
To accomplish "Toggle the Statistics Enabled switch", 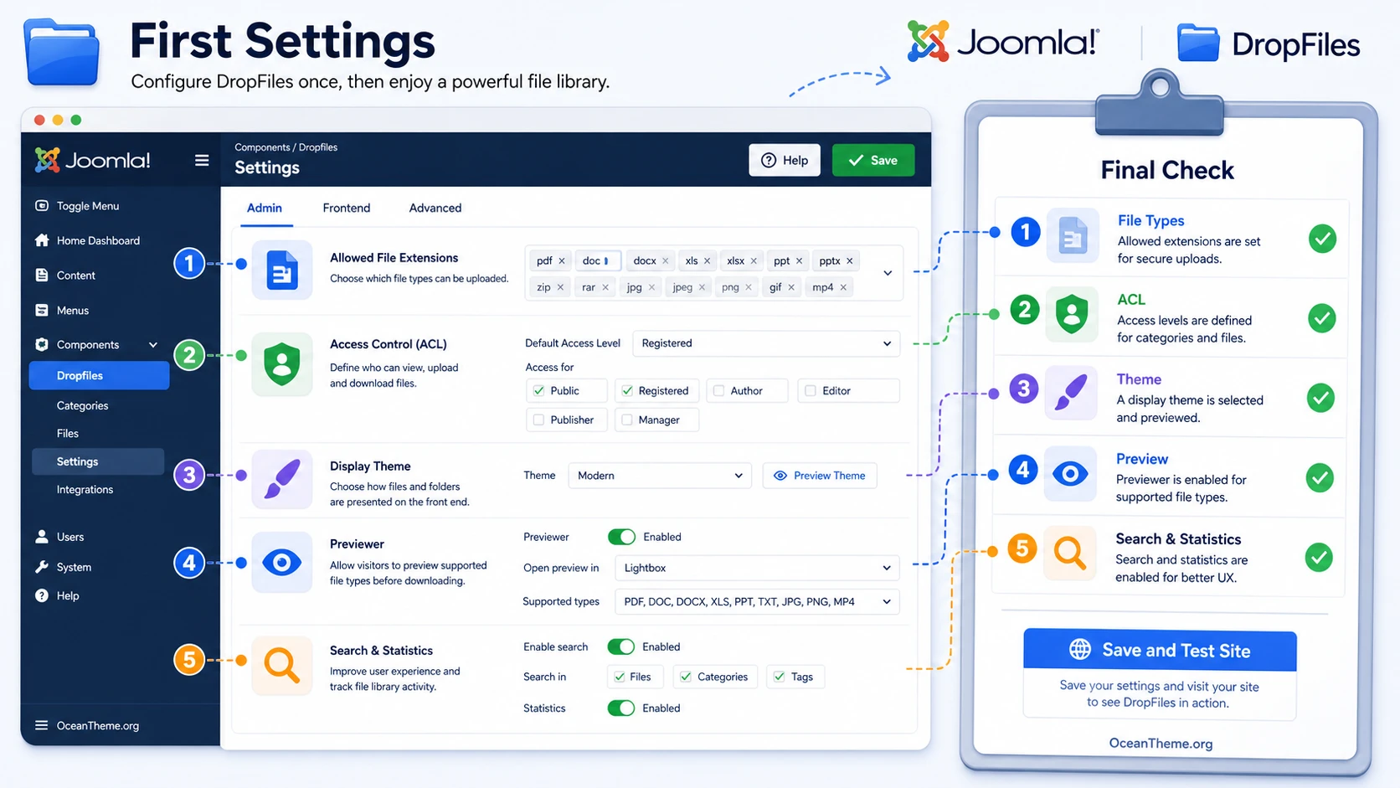I will pyautogui.click(x=621, y=708).
